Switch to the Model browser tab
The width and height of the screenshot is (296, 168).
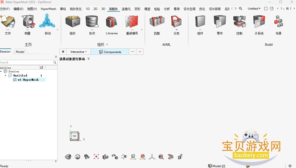(x=20, y=52)
